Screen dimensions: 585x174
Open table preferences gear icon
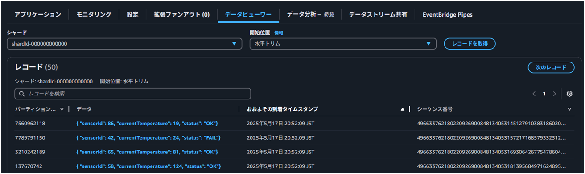569,94
